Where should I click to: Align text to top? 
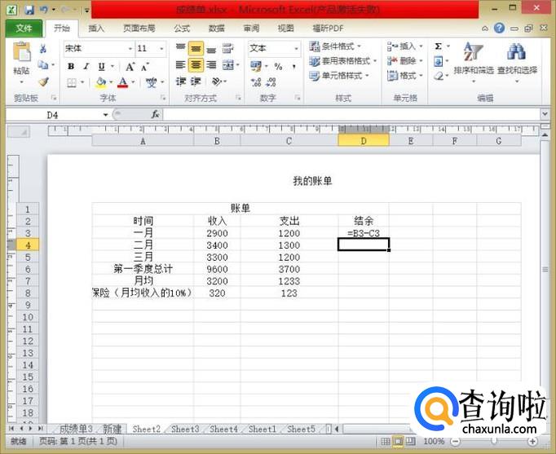[181, 48]
